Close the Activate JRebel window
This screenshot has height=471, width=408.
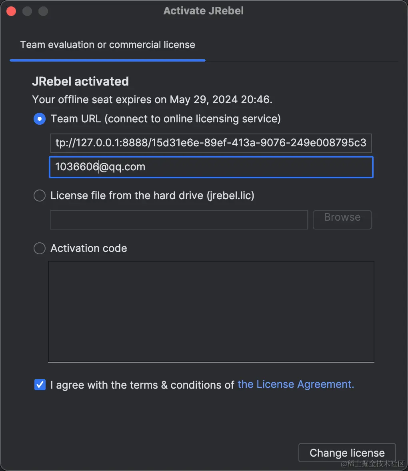click(x=12, y=11)
